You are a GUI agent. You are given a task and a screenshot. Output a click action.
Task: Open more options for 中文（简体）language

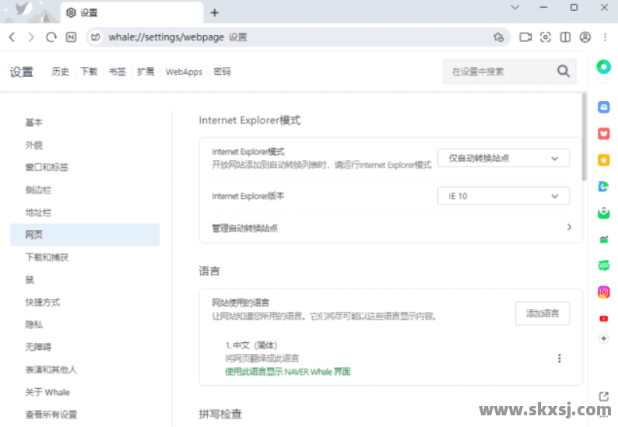559,359
